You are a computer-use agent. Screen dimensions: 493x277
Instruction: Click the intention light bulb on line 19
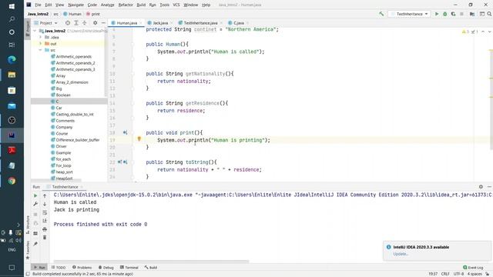pos(139,138)
